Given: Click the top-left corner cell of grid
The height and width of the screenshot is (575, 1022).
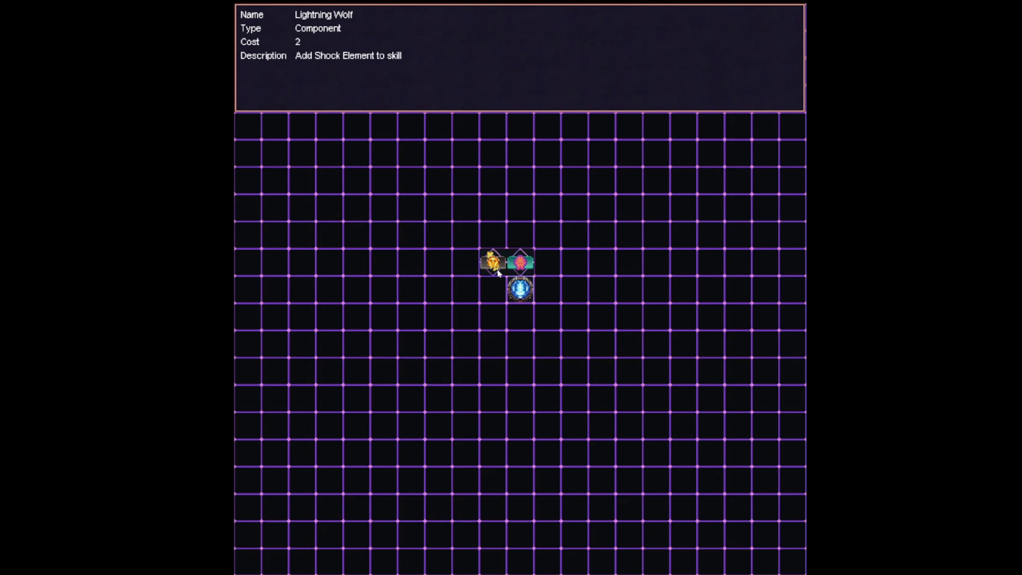Looking at the screenshot, I should pos(248,126).
